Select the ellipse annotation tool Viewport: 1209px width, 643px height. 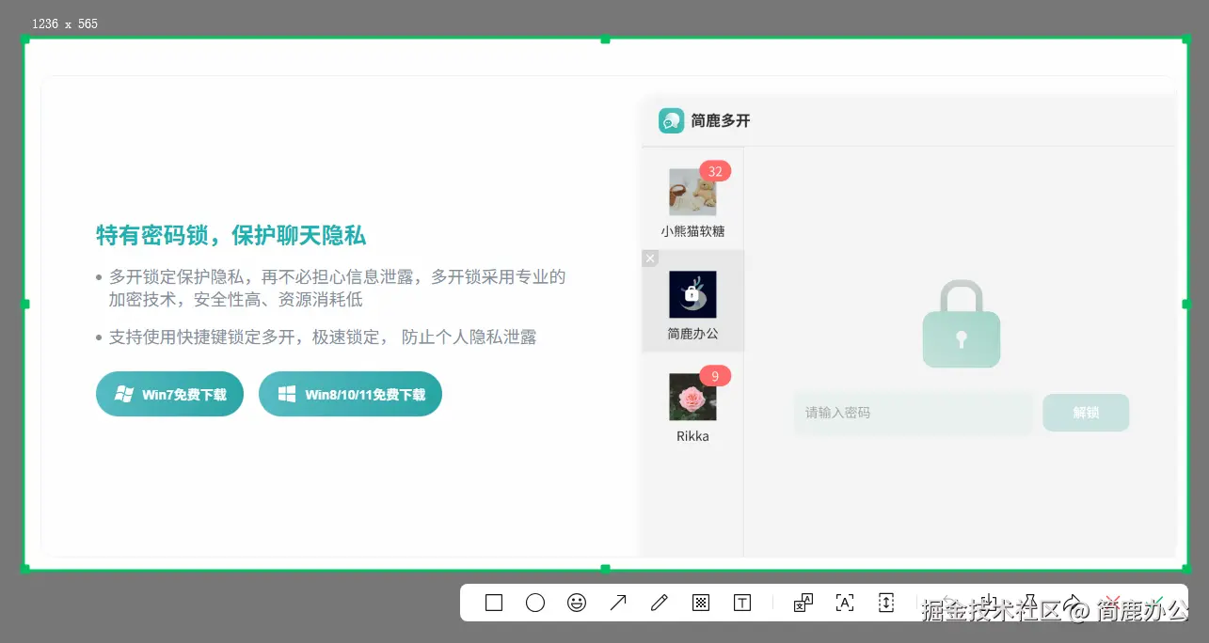(535, 603)
